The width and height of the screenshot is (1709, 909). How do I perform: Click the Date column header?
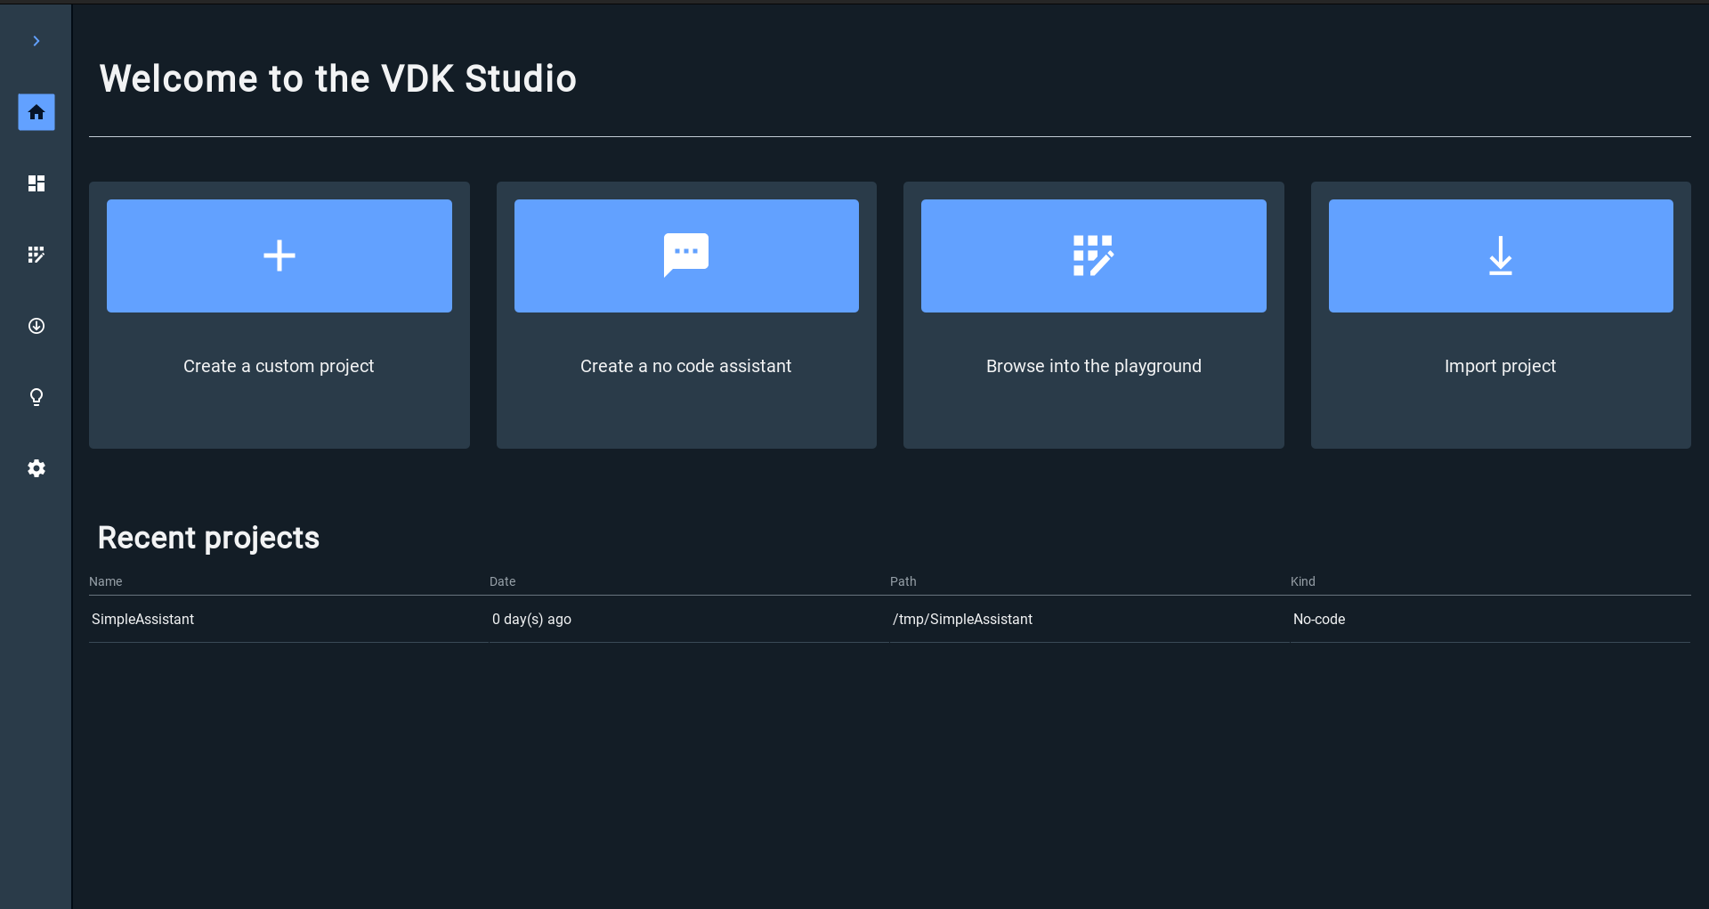503,581
